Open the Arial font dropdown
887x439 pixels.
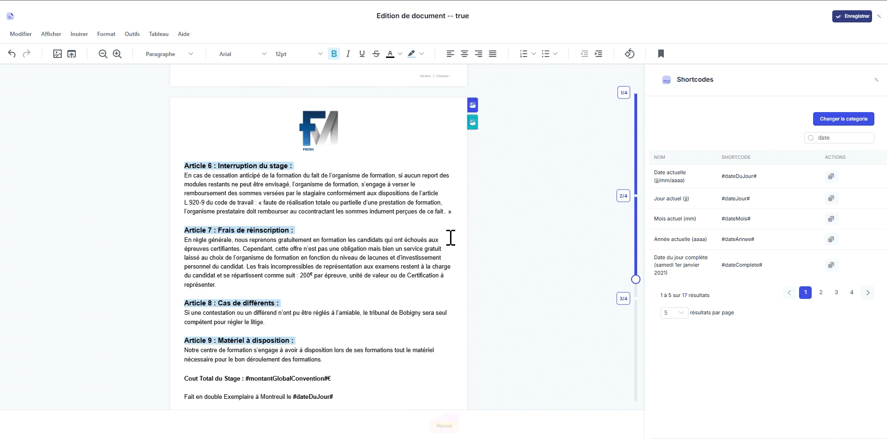(242, 54)
